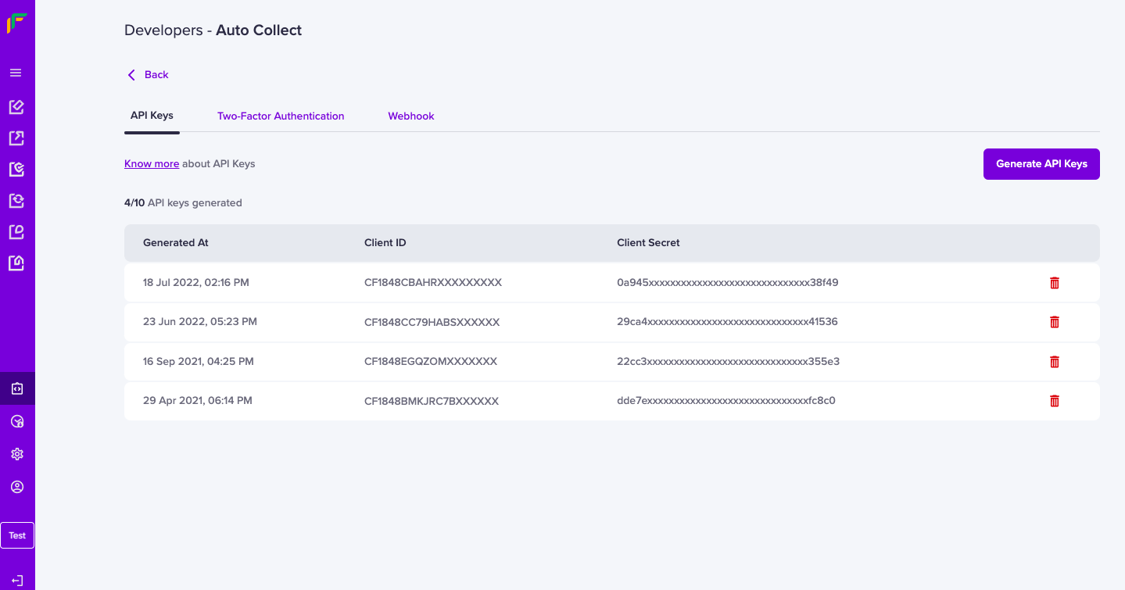The width and height of the screenshot is (1125, 590).
Task: Click the sidebar icon with outgoing arrow
Action: click(16, 138)
